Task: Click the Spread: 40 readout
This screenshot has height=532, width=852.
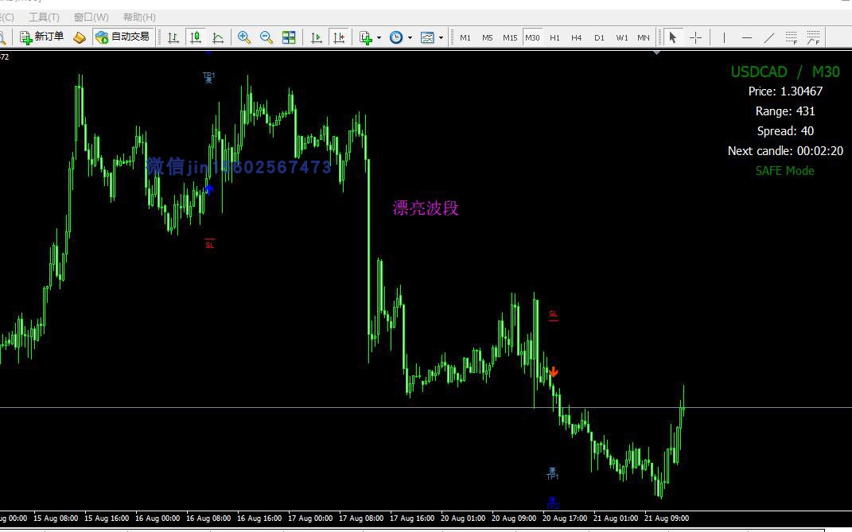Action: pos(785,131)
